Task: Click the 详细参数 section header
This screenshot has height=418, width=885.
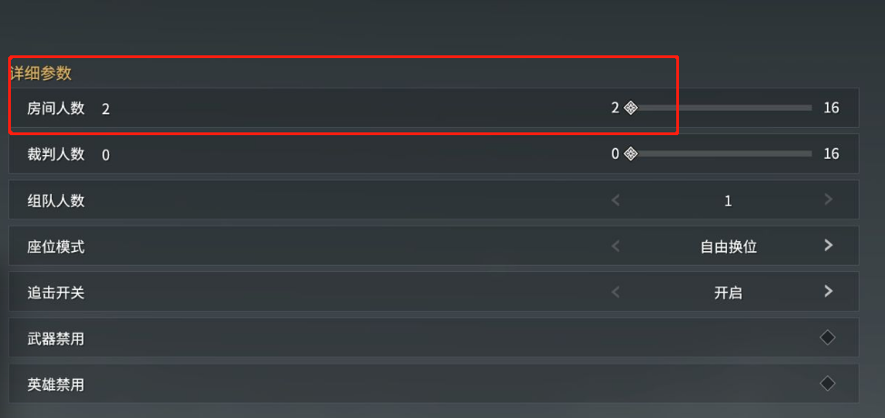Action: pos(41,73)
